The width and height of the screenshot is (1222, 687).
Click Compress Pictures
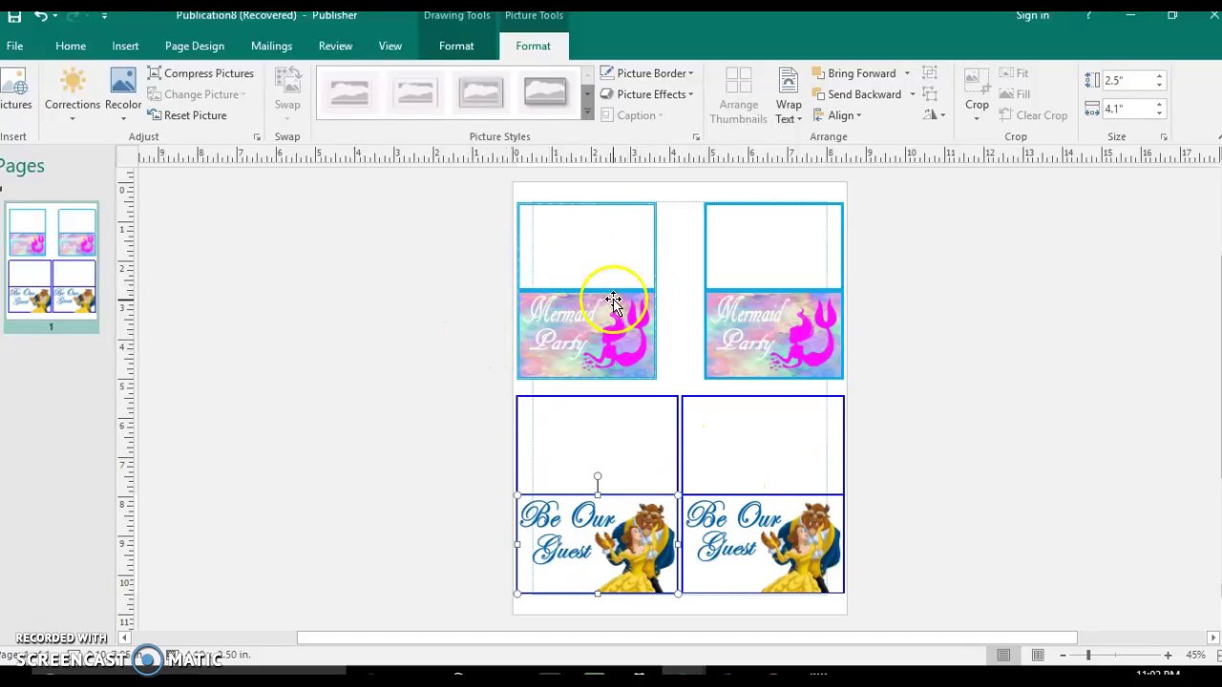[200, 73]
